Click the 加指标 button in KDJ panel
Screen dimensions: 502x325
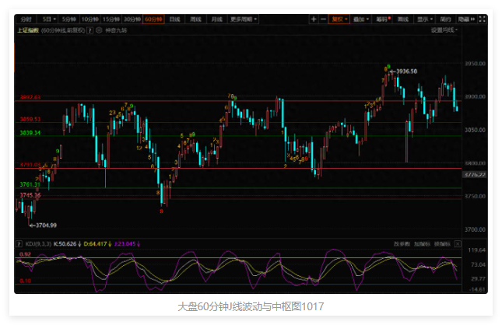coord(423,243)
